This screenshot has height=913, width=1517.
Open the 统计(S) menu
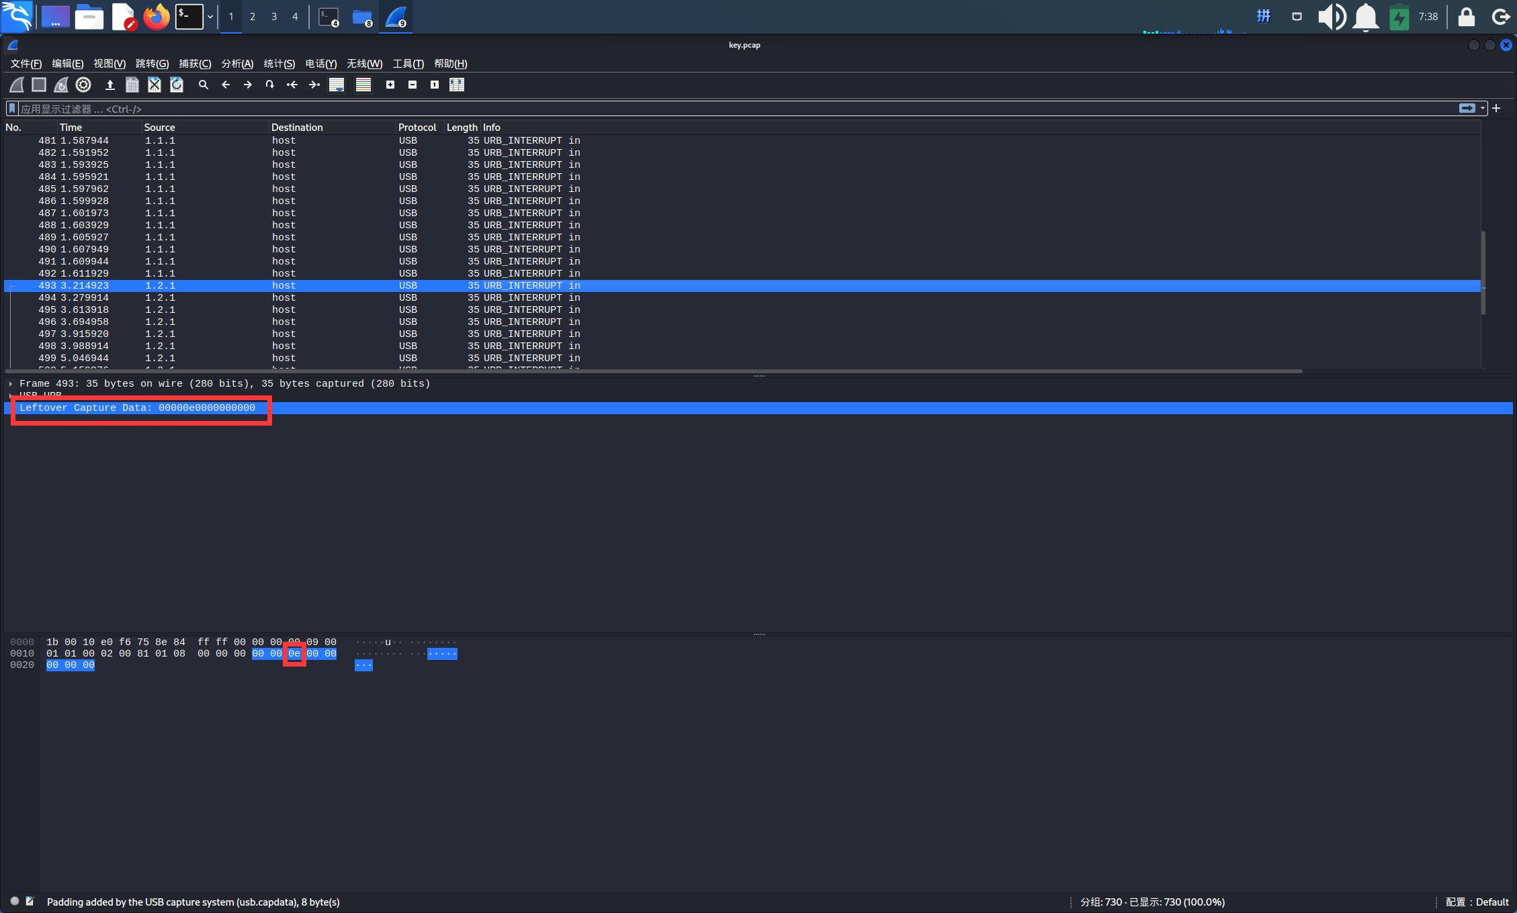279,64
